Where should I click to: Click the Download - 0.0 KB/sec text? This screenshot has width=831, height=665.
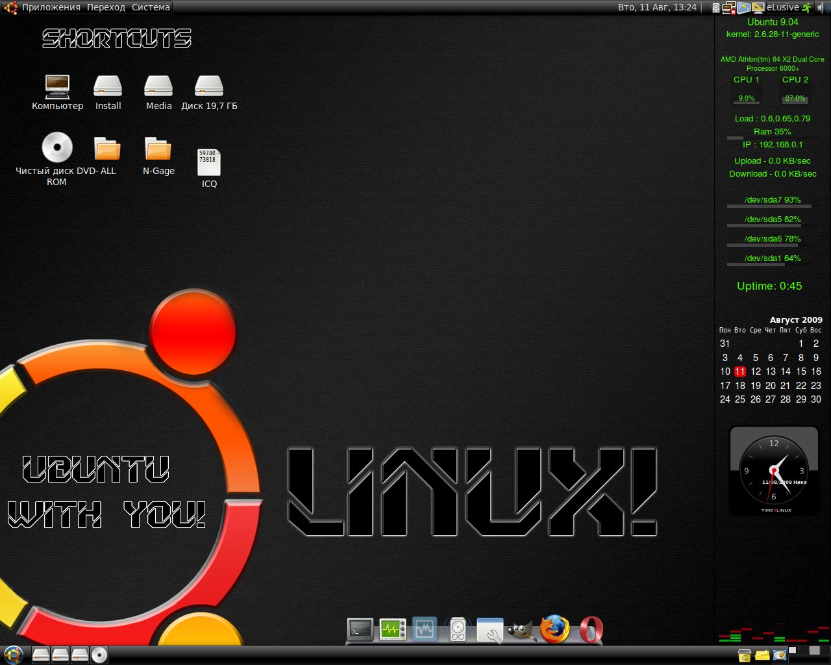tap(773, 174)
